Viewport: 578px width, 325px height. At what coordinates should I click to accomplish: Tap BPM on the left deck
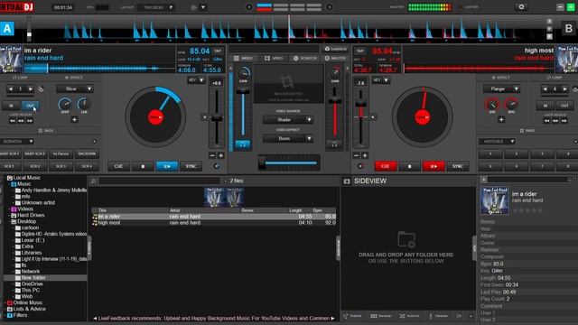218,51
